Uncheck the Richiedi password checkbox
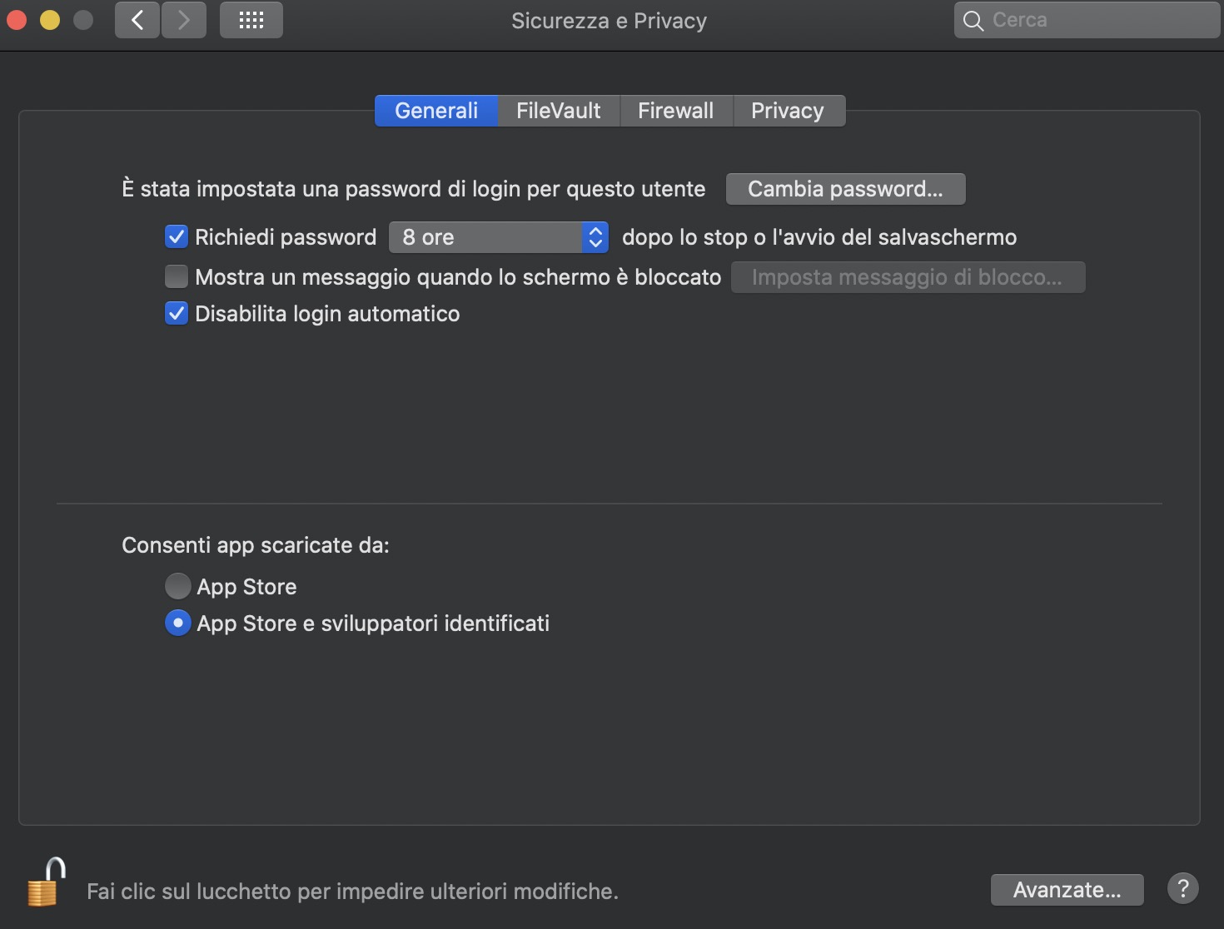Image resolution: width=1224 pixels, height=929 pixels. pyautogui.click(x=177, y=237)
